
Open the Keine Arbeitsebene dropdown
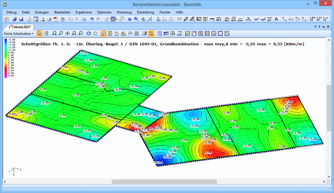pyautogui.click(x=19, y=33)
